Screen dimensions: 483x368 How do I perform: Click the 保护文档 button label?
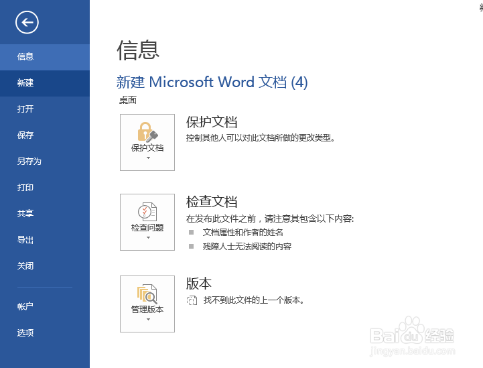(147, 148)
